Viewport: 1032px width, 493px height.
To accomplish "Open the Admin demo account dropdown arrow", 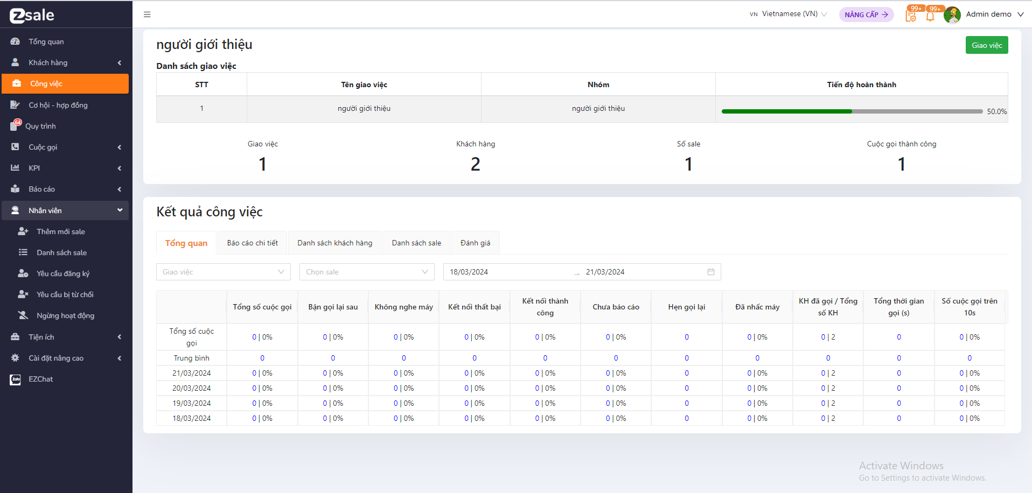I will click(1021, 15).
